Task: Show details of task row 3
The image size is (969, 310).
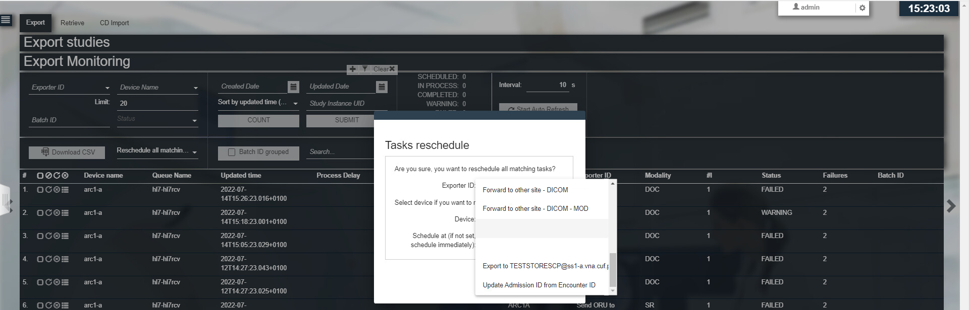Action: pos(65,236)
